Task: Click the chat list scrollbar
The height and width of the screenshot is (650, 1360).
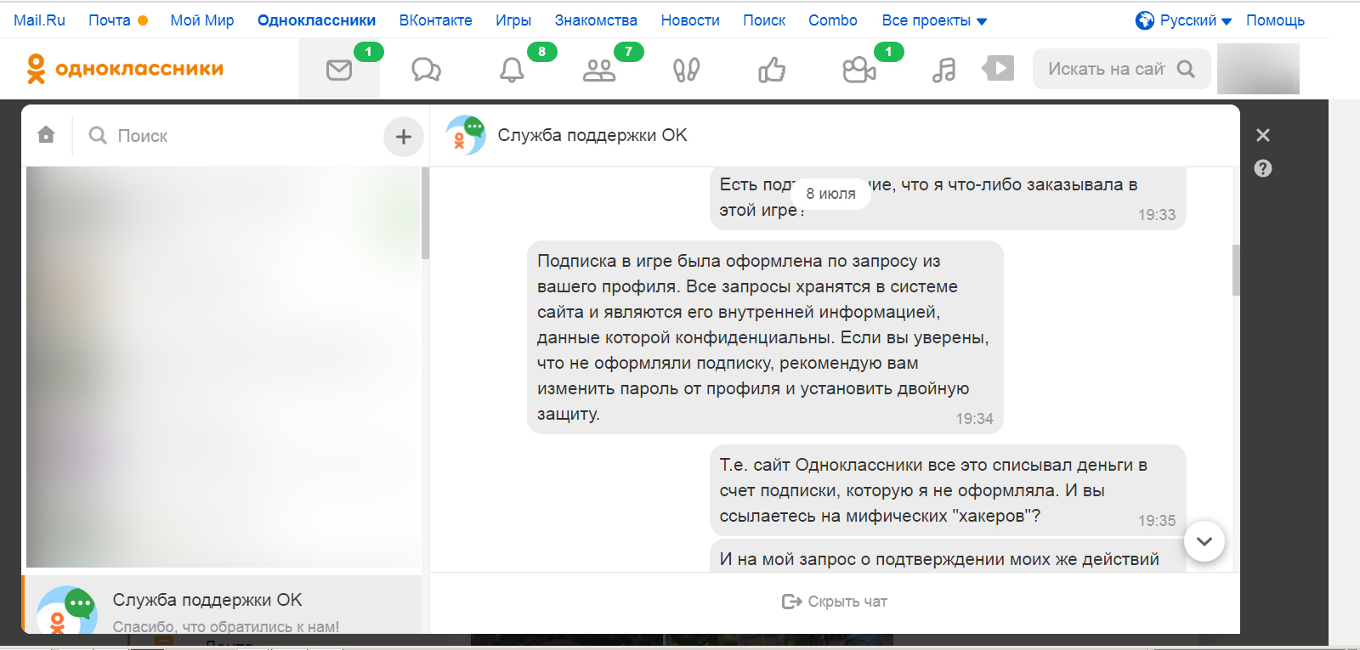Action: (x=425, y=213)
